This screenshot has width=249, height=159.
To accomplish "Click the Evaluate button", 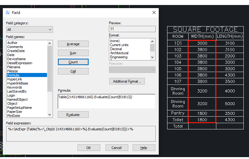I will pos(73,115).
